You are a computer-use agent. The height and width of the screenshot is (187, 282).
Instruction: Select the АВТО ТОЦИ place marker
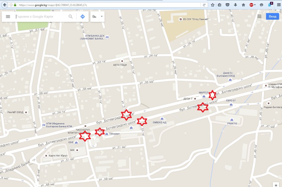122,61
